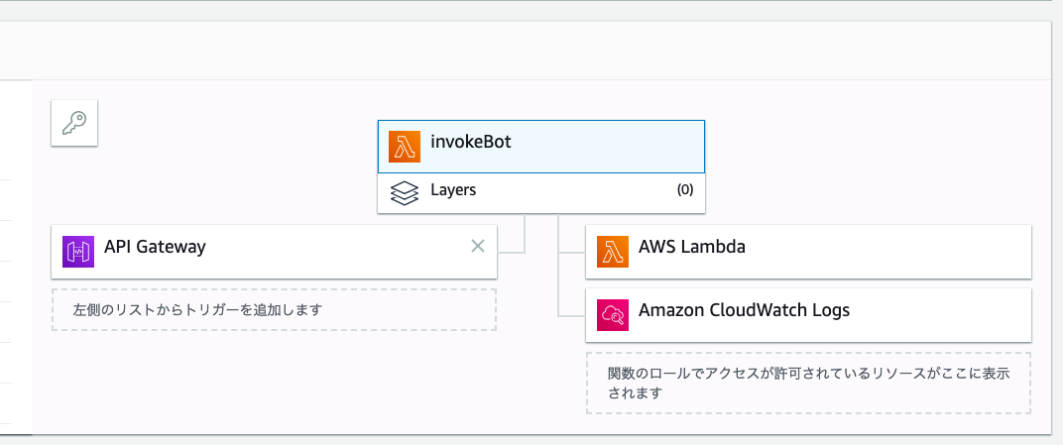Click the dashed add-trigger placeholder box
Viewport: 1063px width, 445px height.
(x=274, y=309)
